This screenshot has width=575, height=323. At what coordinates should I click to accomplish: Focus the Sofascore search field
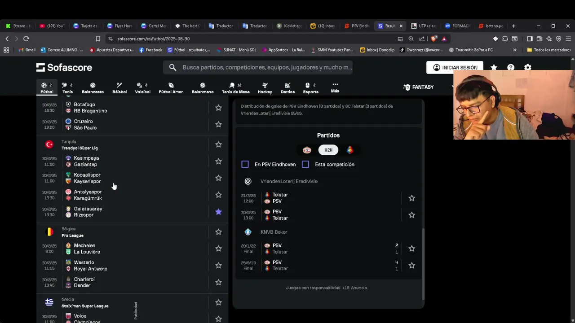[x=258, y=67]
